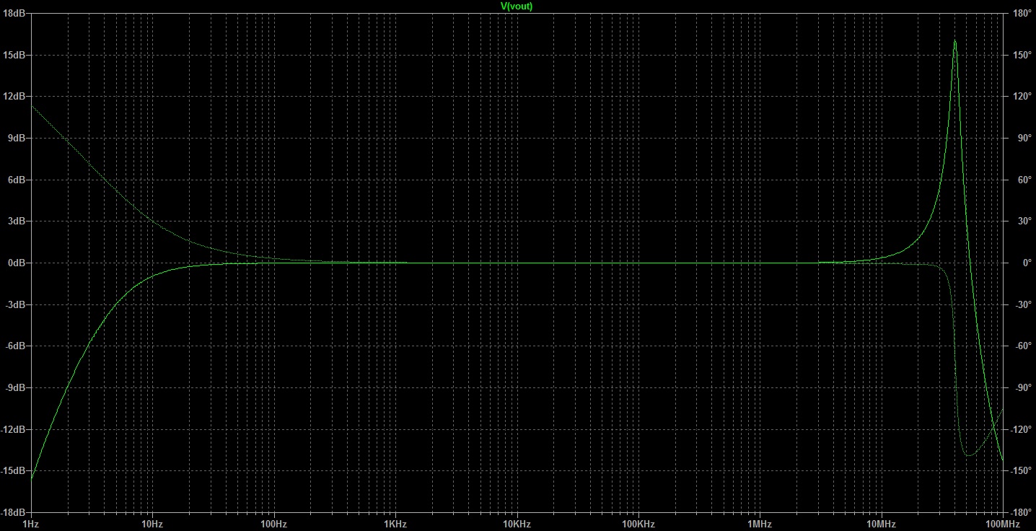Click the -9dB magnitude axis label
1036x531 pixels.
coord(16,388)
